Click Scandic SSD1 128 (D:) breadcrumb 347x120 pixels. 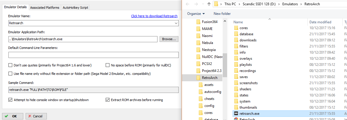coord(259,4)
